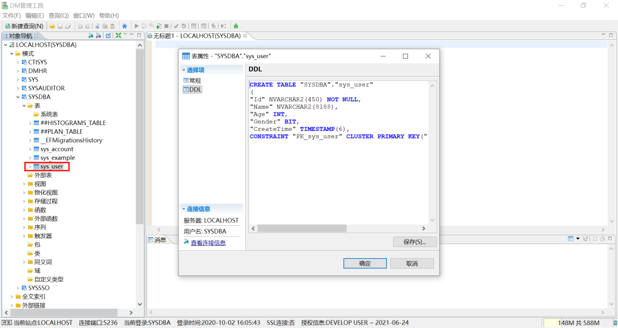Open the Edit (编辑) menu

pos(35,15)
